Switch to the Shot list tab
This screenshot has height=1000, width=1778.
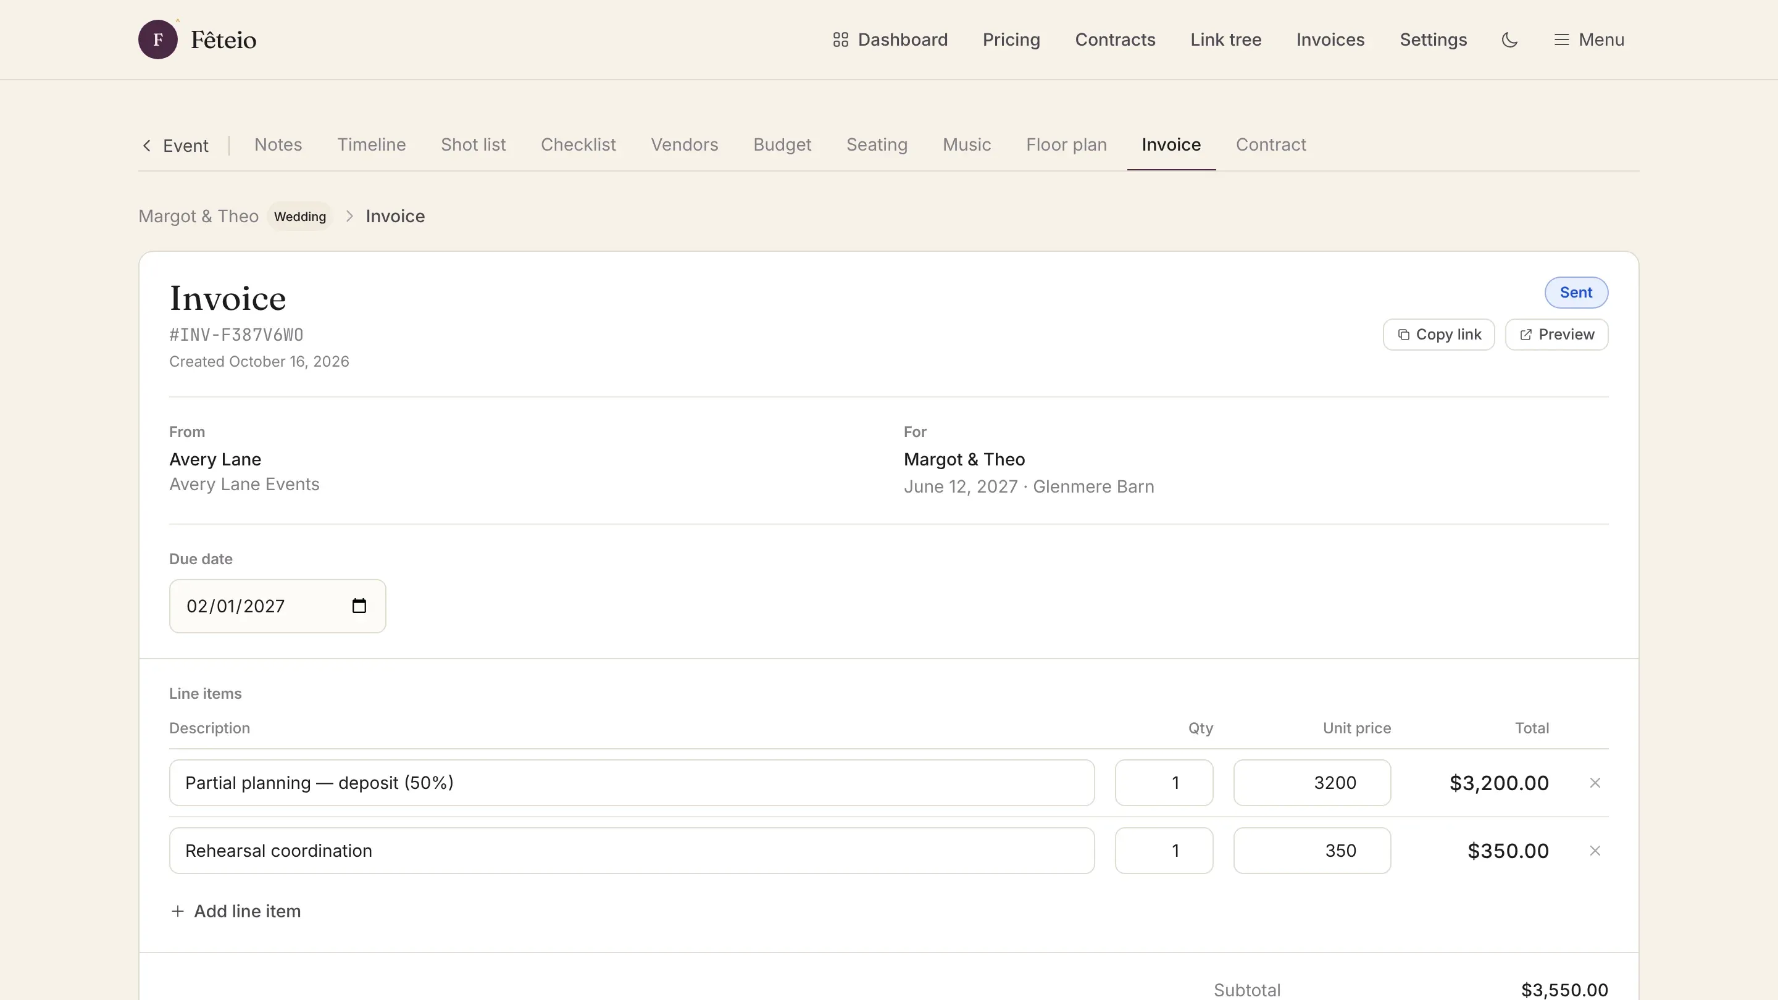[473, 145]
